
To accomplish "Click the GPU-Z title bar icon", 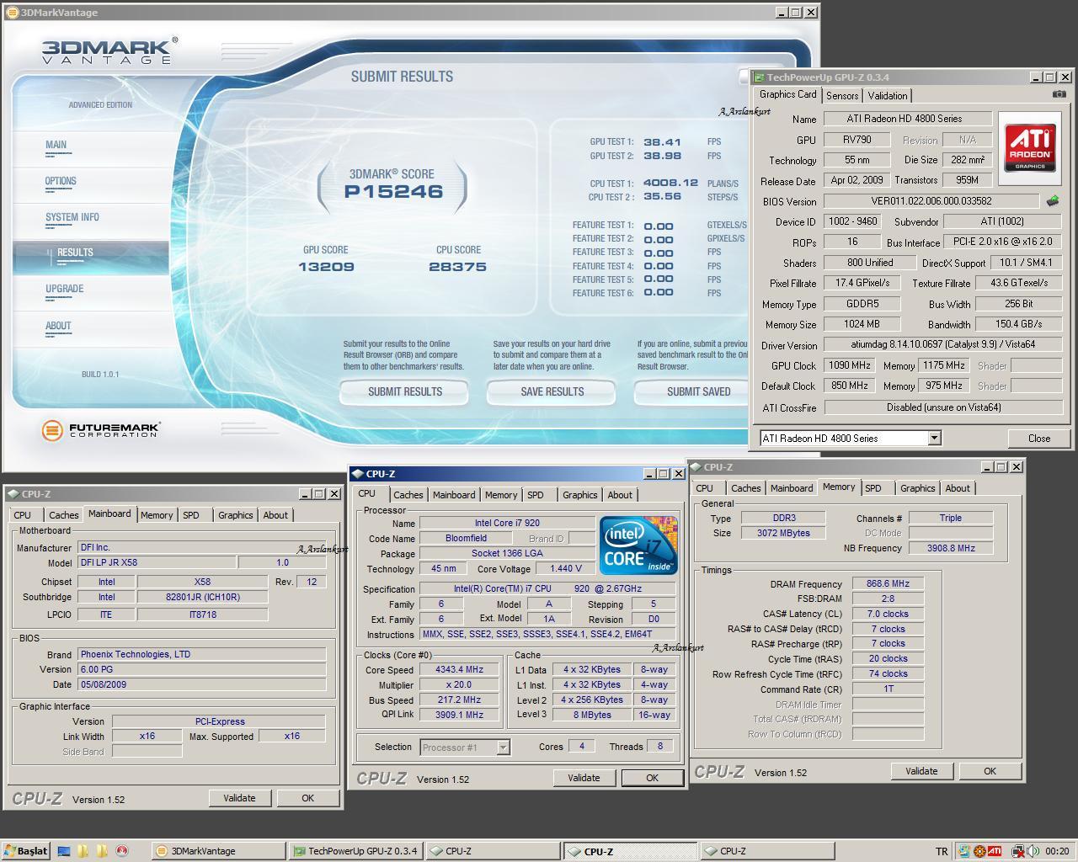I will (x=759, y=77).
